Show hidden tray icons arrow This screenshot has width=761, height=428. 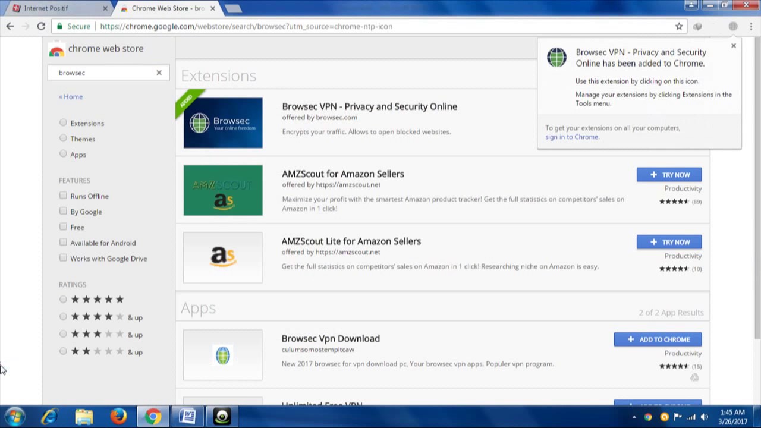[634, 417]
